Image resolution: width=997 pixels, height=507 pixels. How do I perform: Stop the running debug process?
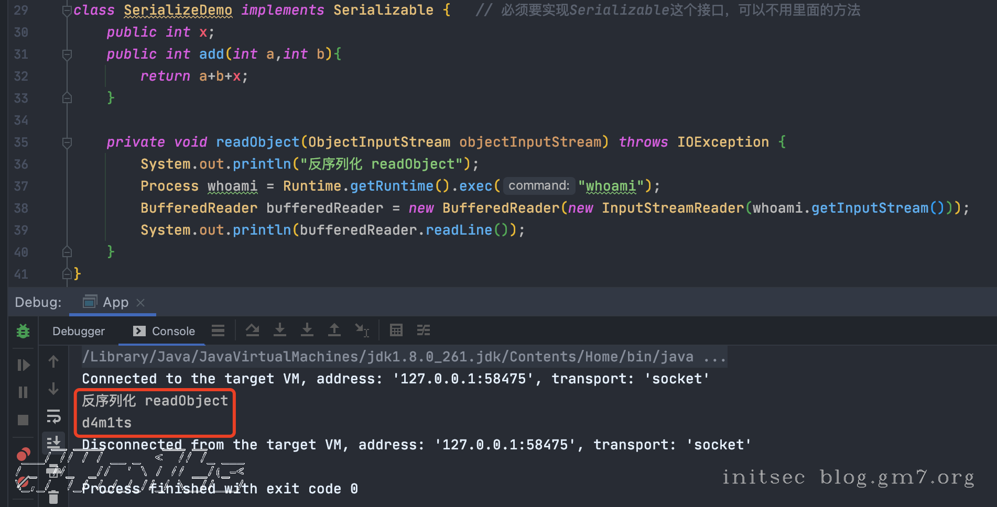pos(23,420)
